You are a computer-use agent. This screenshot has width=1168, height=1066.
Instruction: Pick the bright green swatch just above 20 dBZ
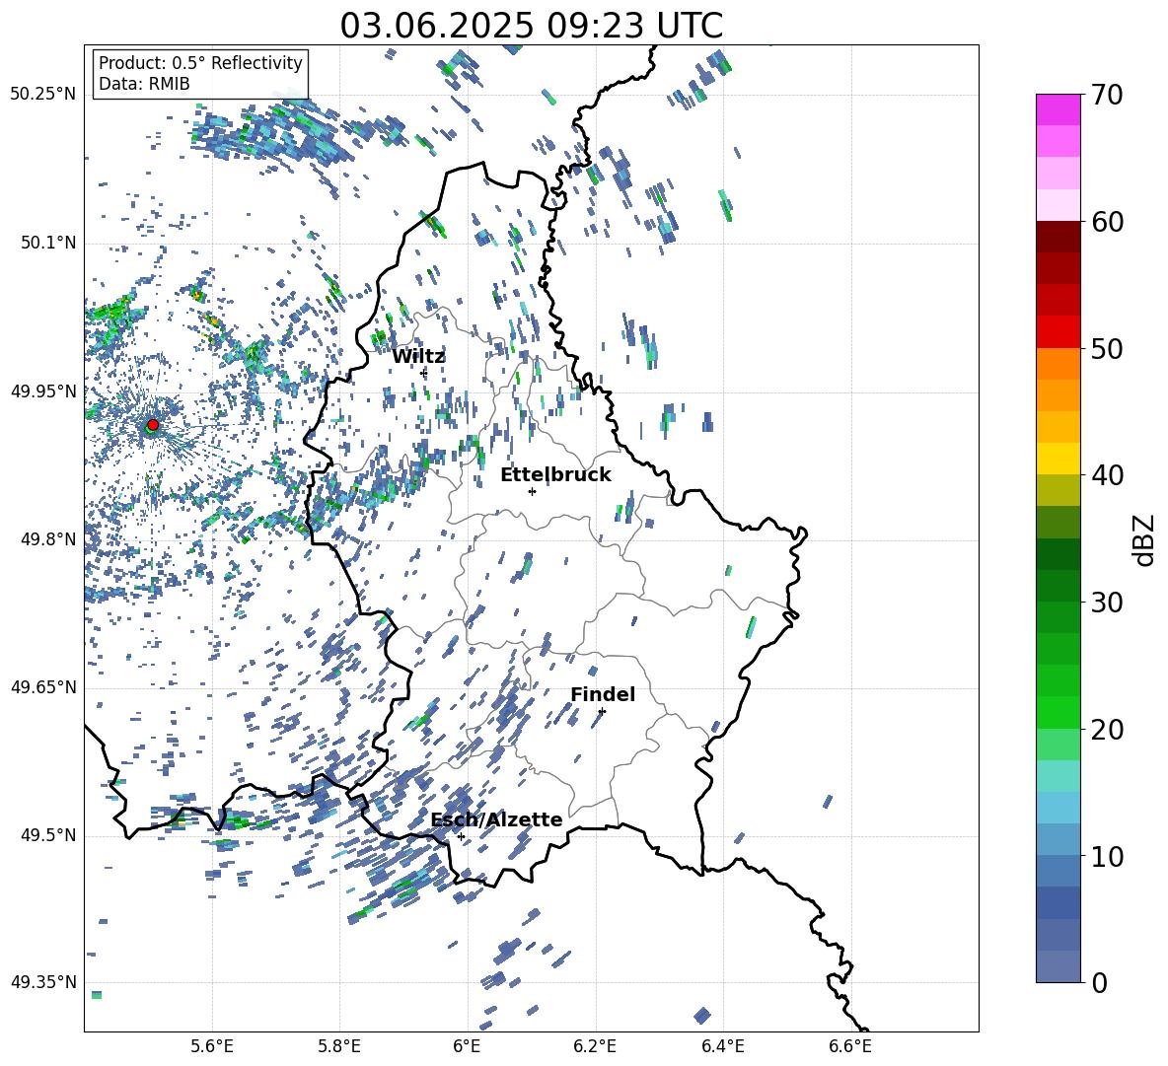point(1058,712)
